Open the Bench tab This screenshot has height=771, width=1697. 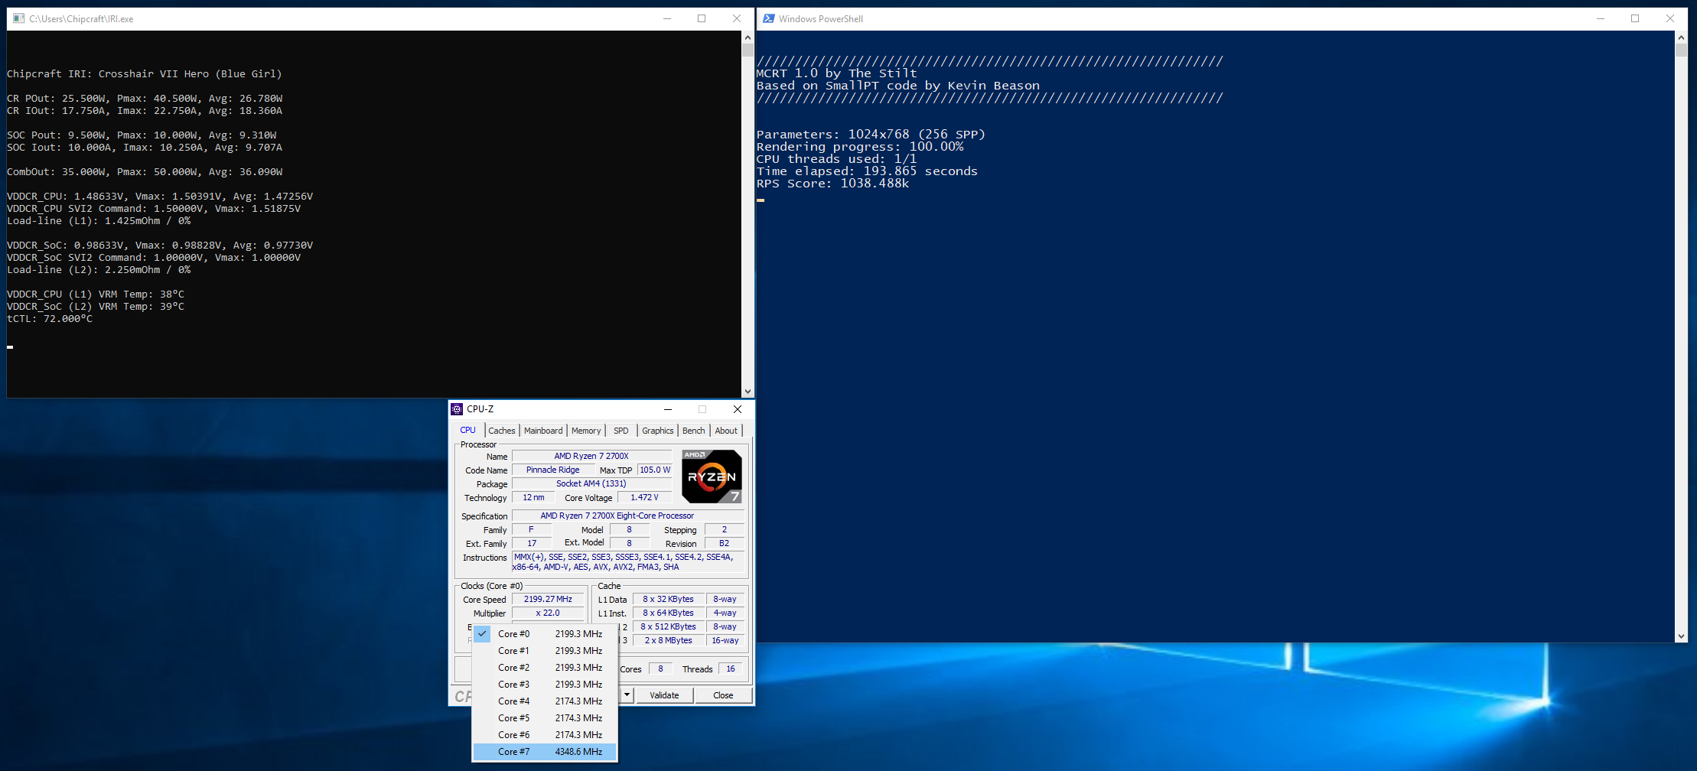click(x=694, y=431)
